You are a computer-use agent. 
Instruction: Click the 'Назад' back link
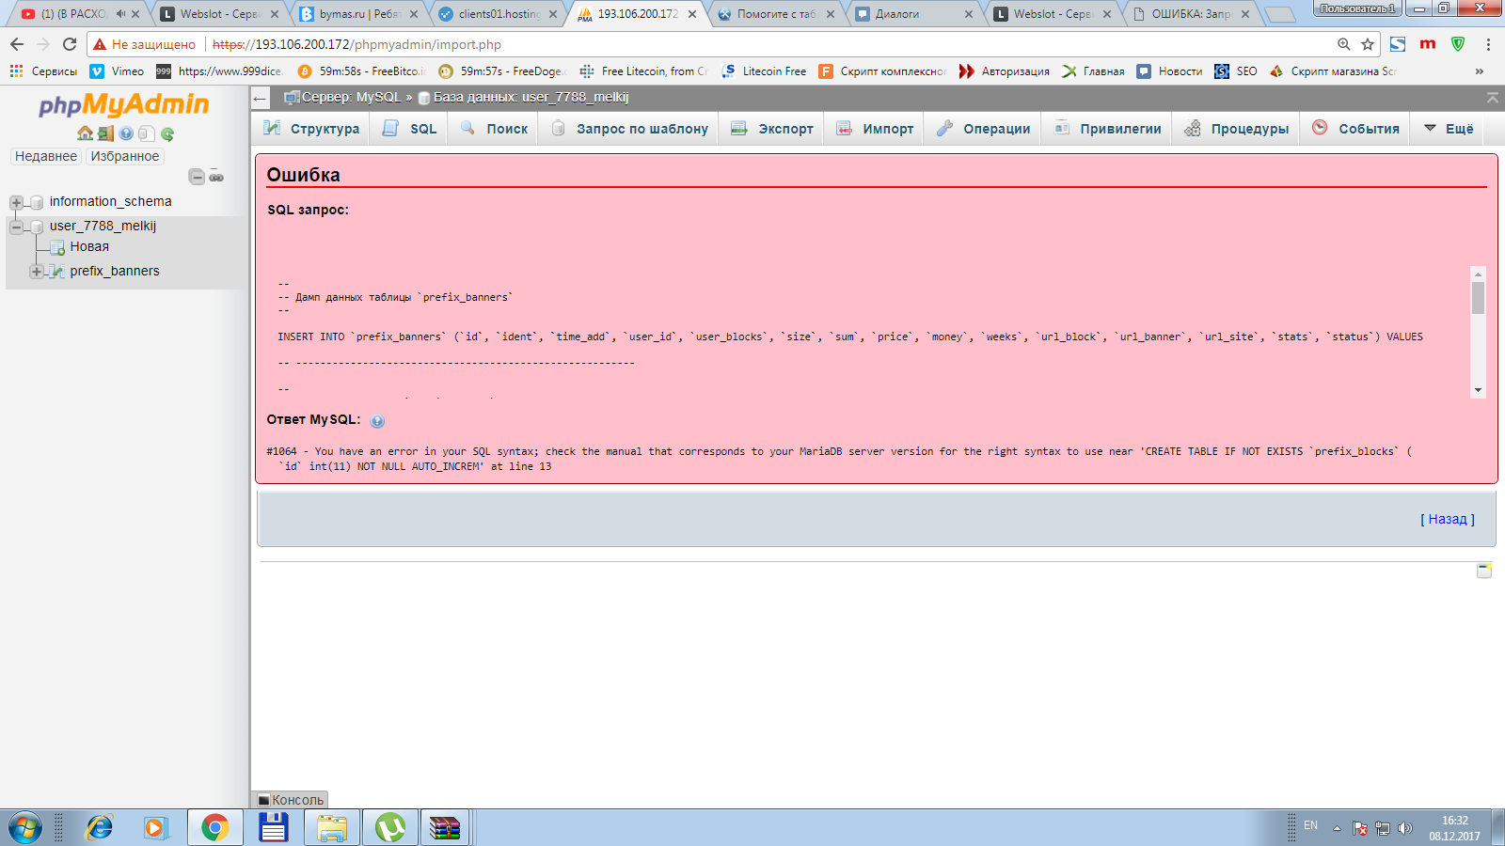tap(1447, 519)
